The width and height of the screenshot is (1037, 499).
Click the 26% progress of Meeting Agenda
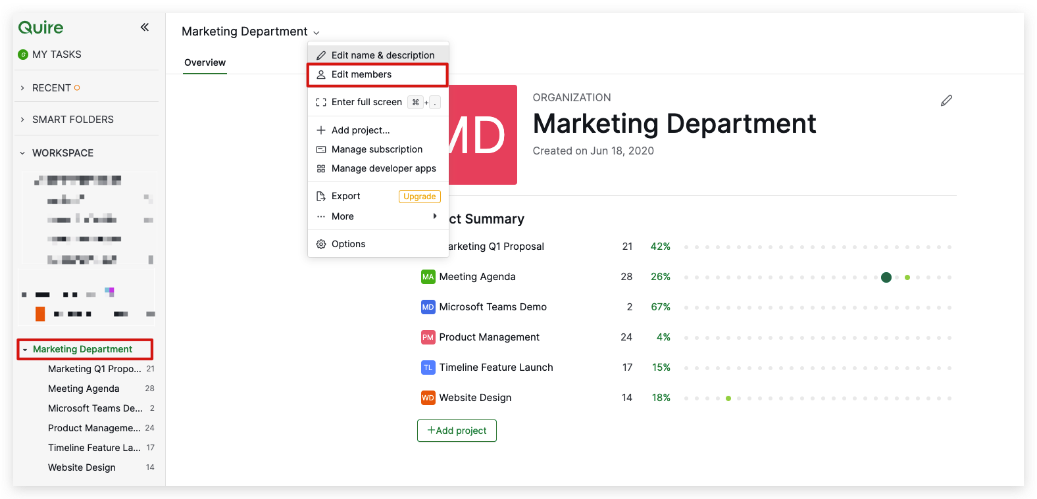click(x=661, y=277)
